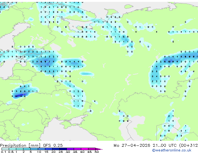The image size is (198, 153).
Task: Click the '40' legend scale label
Action: [82, 152]
